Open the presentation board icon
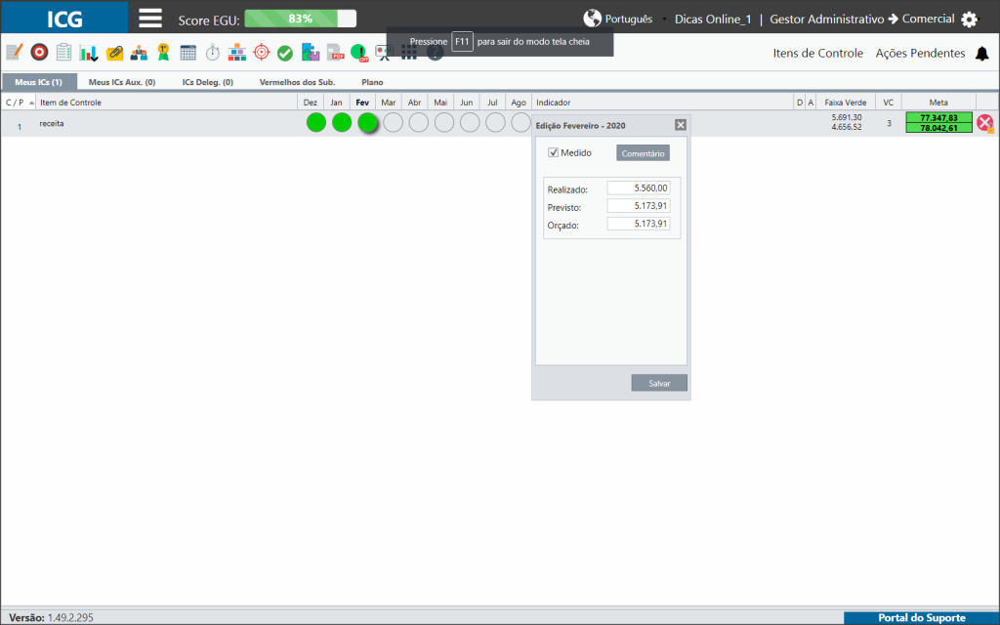The image size is (1000, 625). click(x=384, y=53)
